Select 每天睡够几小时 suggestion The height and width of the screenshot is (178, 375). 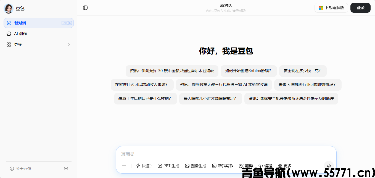pyautogui.click(x=211, y=99)
